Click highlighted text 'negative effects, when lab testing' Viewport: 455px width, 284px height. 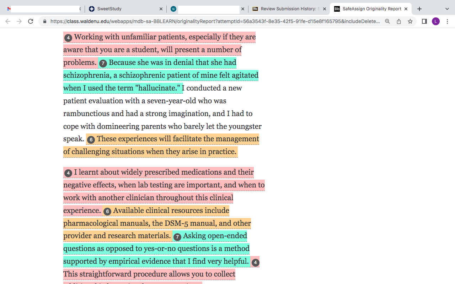[x=123, y=185]
